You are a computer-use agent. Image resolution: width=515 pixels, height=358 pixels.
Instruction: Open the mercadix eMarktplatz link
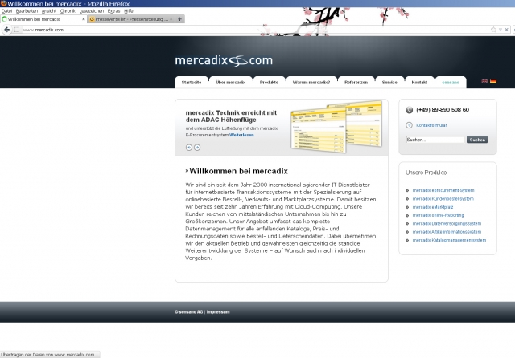pyautogui.click(x=433, y=207)
